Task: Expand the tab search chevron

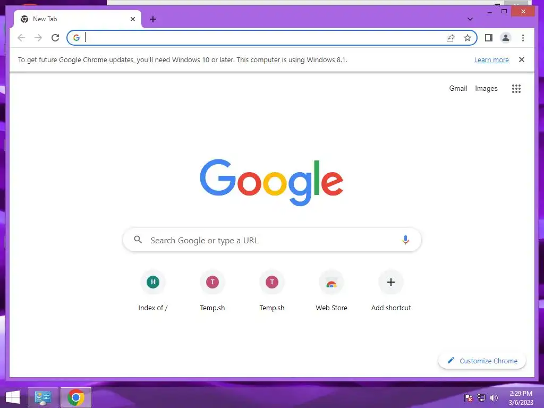Action: click(x=470, y=19)
